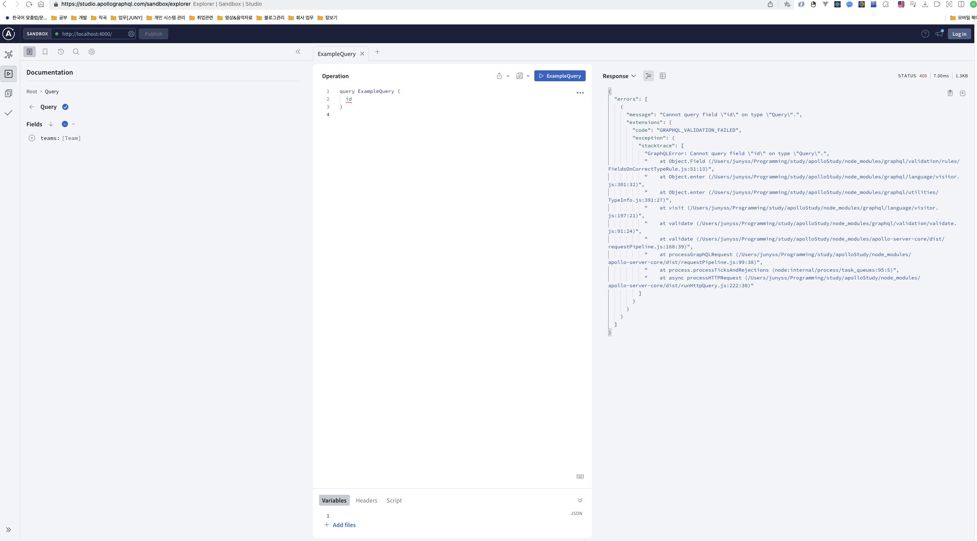The width and height of the screenshot is (977, 541).
Task: Open the Schema graph icon in sidebar
Action: [x=9, y=54]
